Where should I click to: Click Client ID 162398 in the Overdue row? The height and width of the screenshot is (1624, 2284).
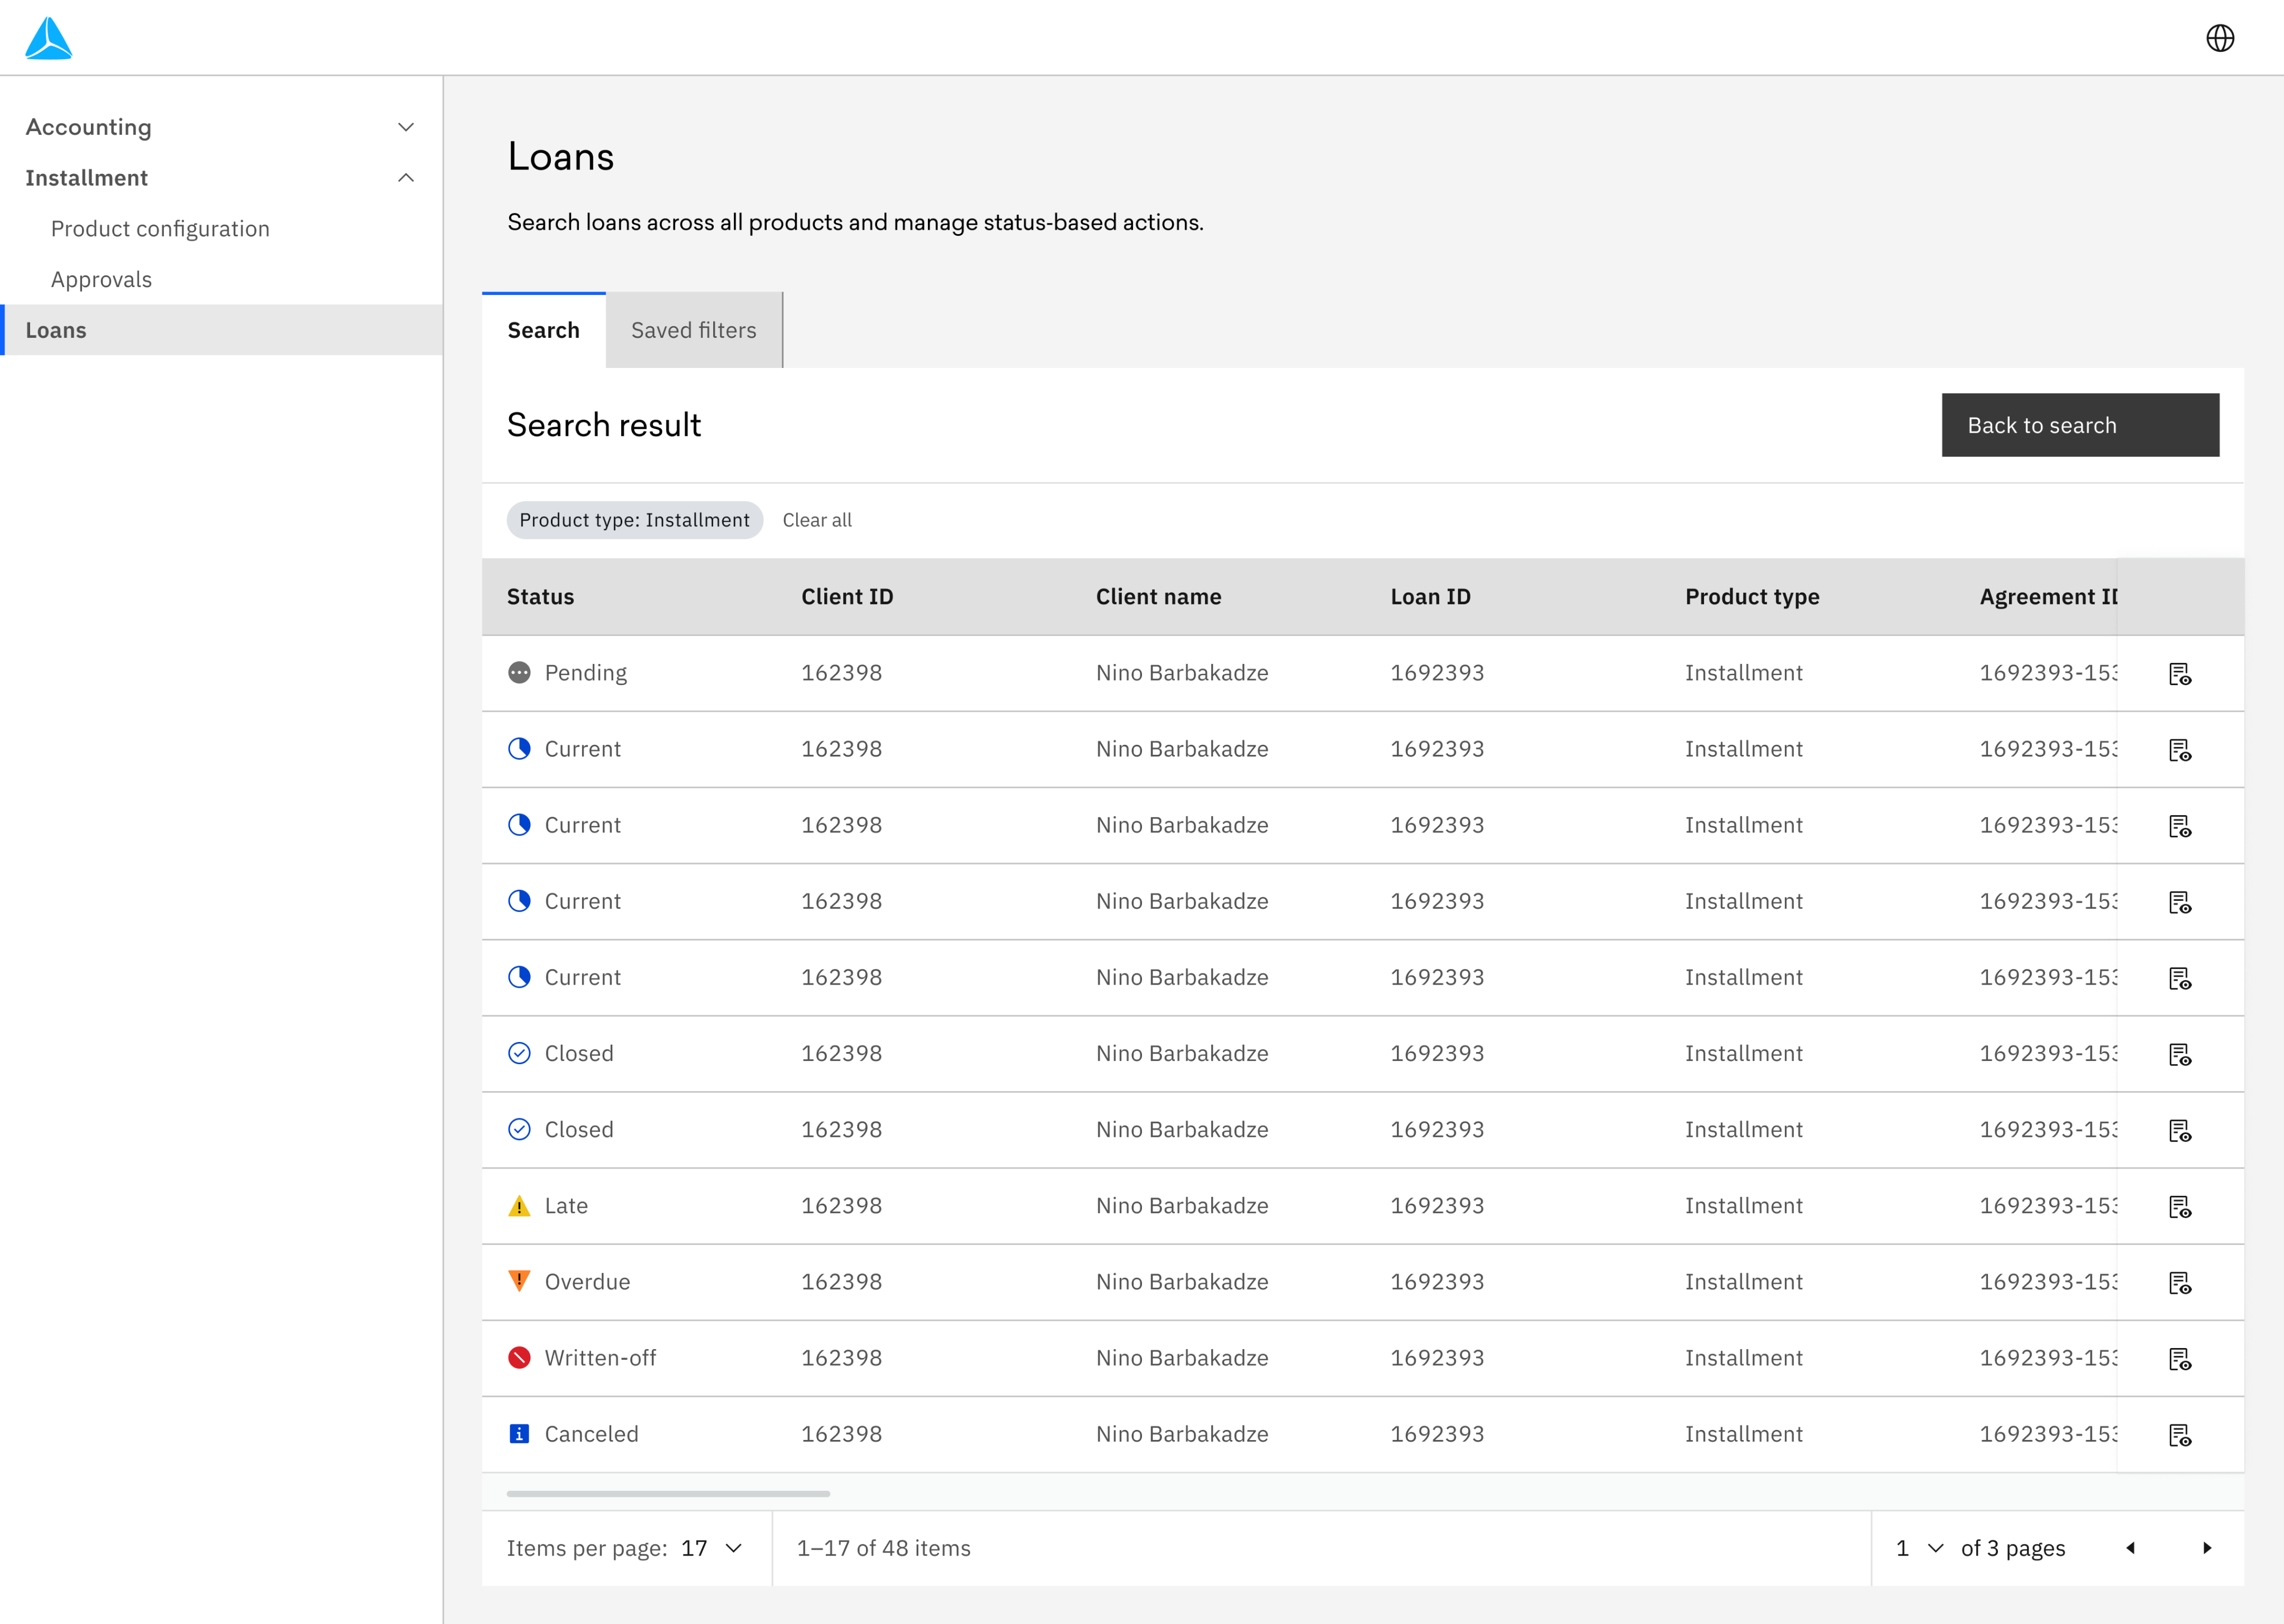[x=841, y=1282]
